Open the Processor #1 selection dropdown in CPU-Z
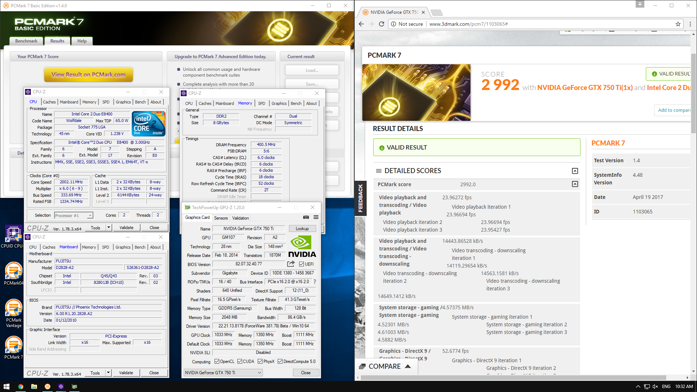This screenshot has width=697, height=392. [74, 215]
